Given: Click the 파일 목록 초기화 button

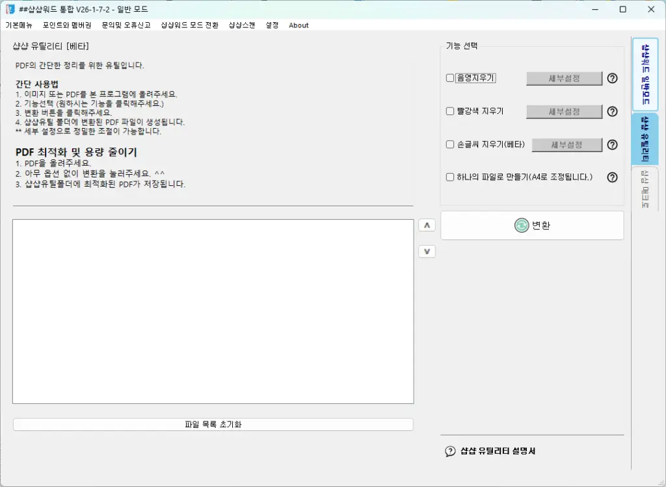Looking at the screenshot, I should click(213, 424).
